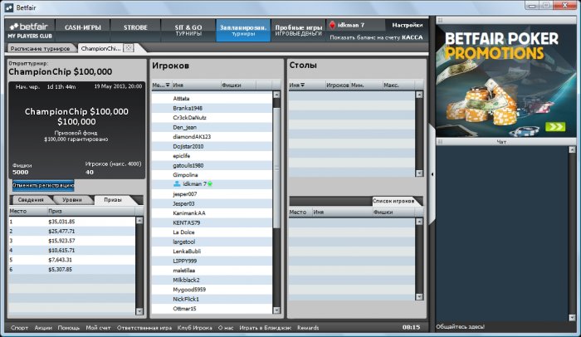581x337 pixels.
Task: Select player KENTAS79
Action: point(212,222)
